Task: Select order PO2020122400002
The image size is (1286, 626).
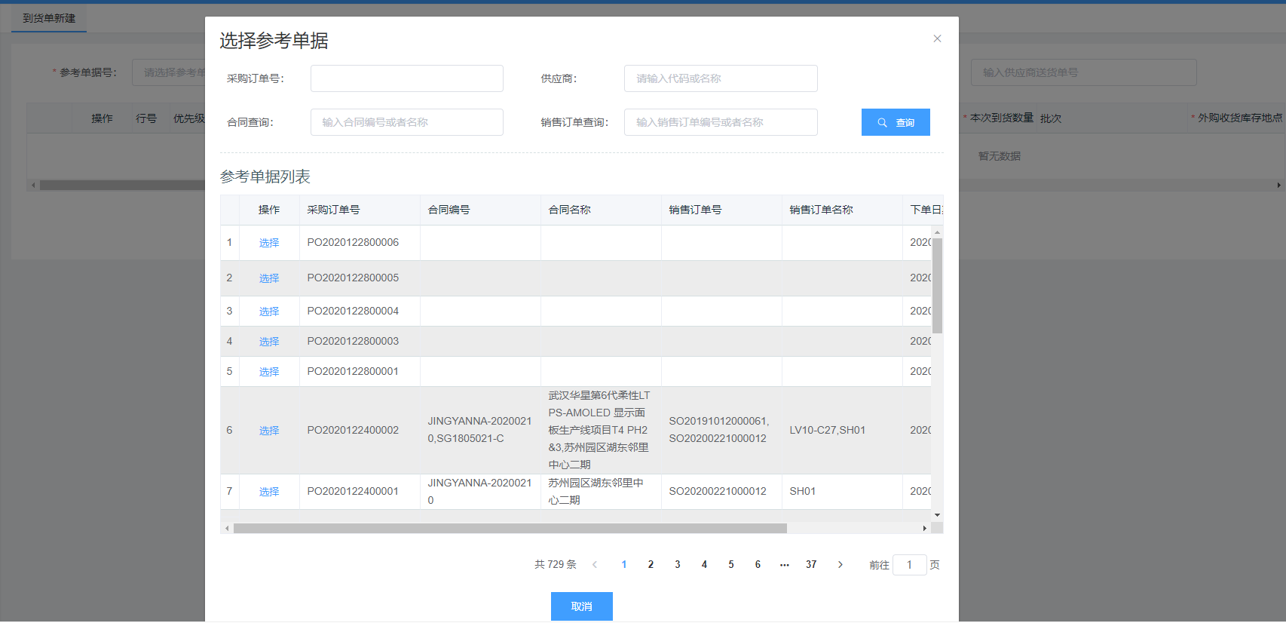Action: click(x=269, y=431)
